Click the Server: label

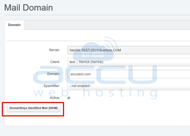tap(54, 50)
